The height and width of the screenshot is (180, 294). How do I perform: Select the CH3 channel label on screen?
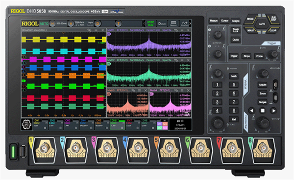point(68,120)
